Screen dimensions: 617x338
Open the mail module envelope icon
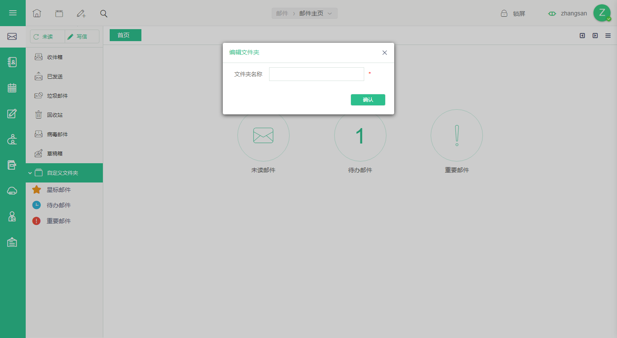pyautogui.click(x=12, y=37)
